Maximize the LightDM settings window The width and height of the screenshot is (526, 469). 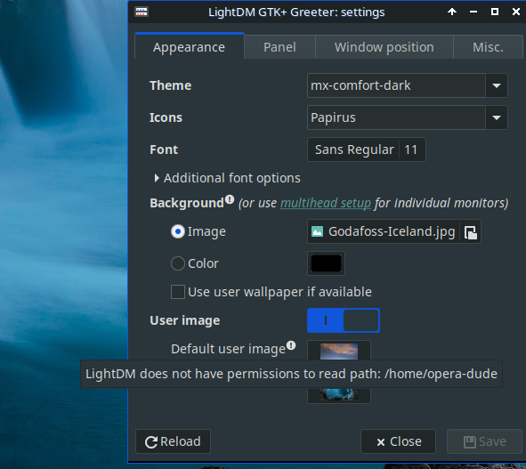[x=495, y=12]
